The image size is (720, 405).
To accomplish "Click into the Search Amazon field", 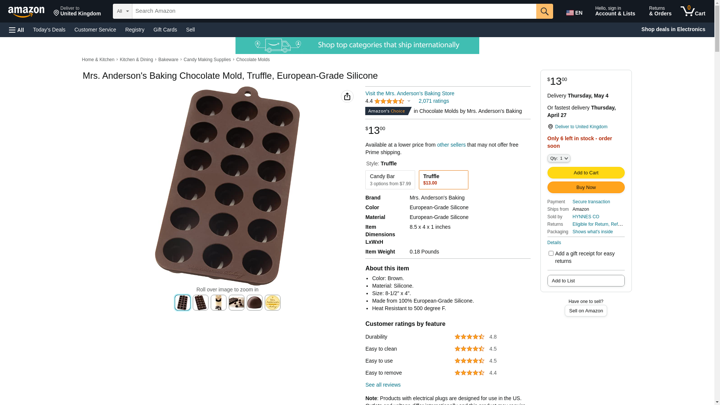I will (x=334, y=11).
